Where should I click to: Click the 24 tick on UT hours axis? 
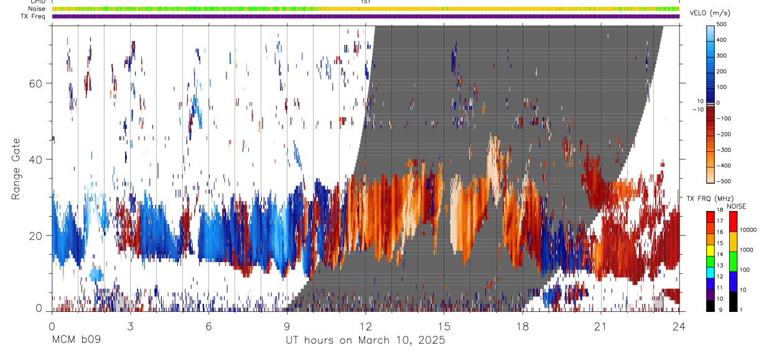[679, 326]
